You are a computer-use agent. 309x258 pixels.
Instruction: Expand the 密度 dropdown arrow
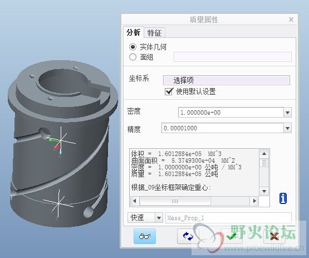(x=287, y=113)
